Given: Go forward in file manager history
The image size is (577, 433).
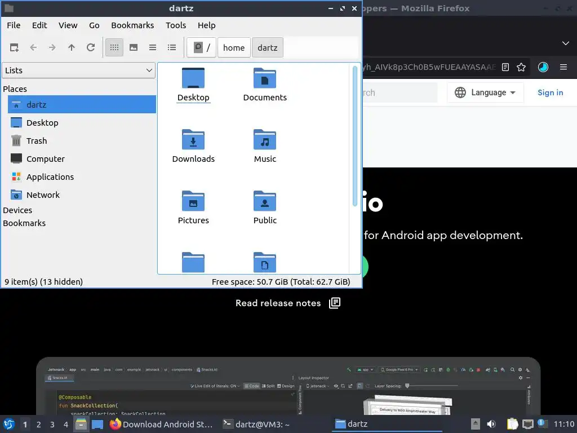Looking at the screenshot, I should [52, 47].
